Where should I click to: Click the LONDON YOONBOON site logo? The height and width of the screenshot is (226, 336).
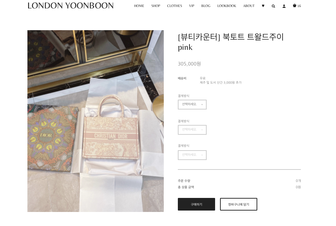point(71,6)
